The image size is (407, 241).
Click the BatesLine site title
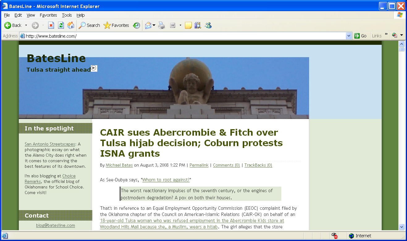tap(56, 58)
